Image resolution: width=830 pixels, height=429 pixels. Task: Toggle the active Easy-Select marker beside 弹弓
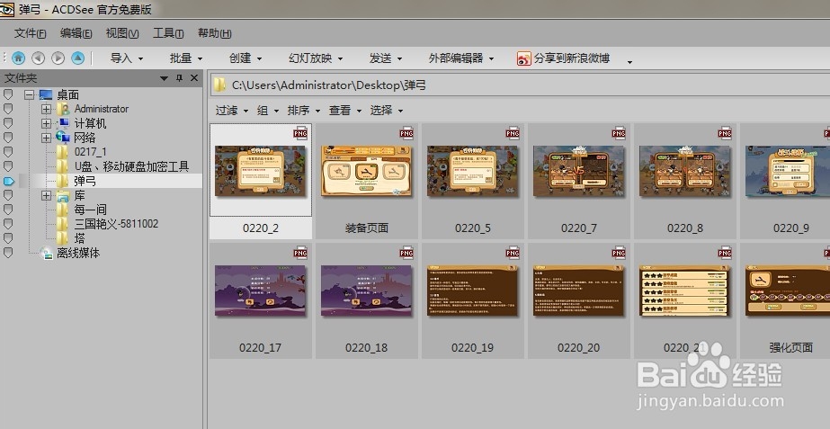click(x=9, y=181)
